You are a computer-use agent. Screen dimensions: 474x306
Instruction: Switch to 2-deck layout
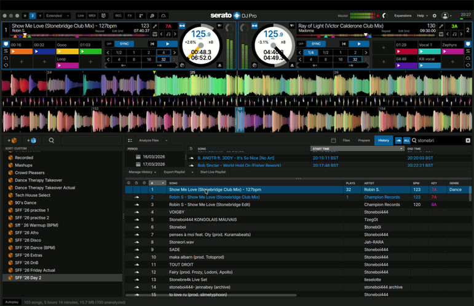coord(33,16)
